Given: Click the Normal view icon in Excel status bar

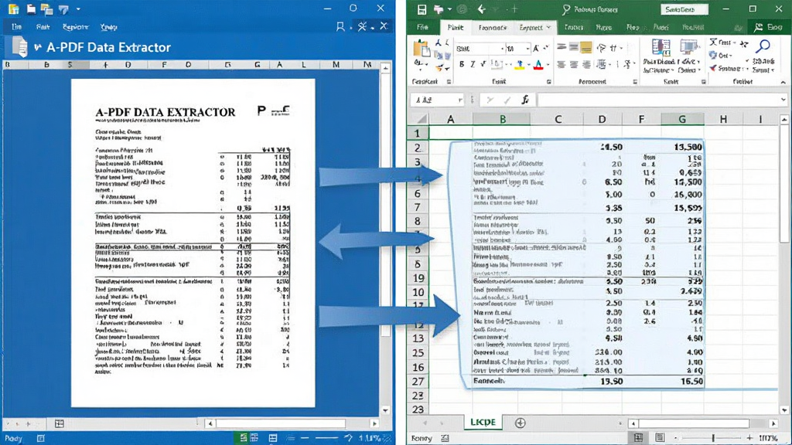Looking at the screenshot, I should (x=638, y=437).
